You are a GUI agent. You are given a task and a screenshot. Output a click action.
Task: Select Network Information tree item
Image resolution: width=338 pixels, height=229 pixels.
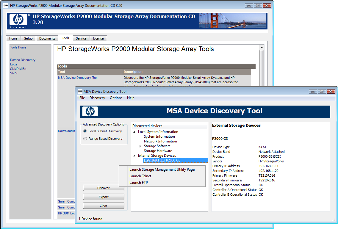click(x=160, y=141)
